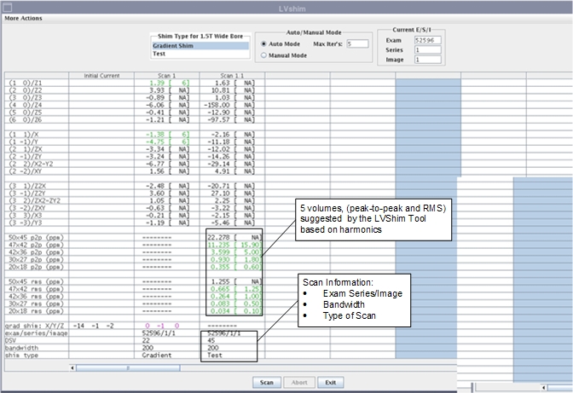573x393 pixels.
Task: Open the window menu icon in title bar
Action: [7, 6]
